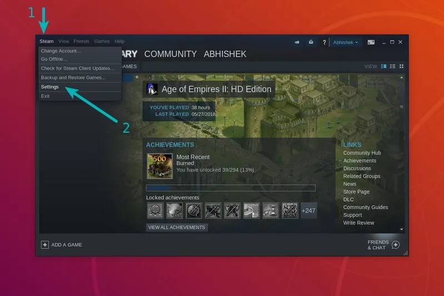Click the ACHIEVEMENTS section heading
The width and height of the screenshot is (444, 296).
(170, 145)
